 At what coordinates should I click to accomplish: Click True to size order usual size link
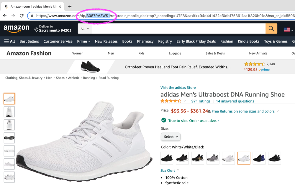point(194,121)
